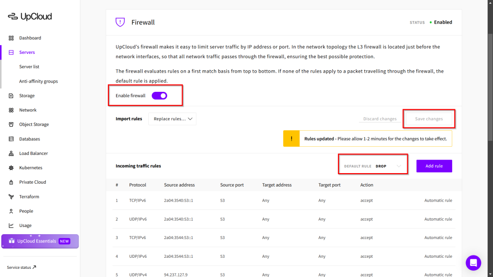
Task: Click the Save changes button
Action: [x=428, y=119]
